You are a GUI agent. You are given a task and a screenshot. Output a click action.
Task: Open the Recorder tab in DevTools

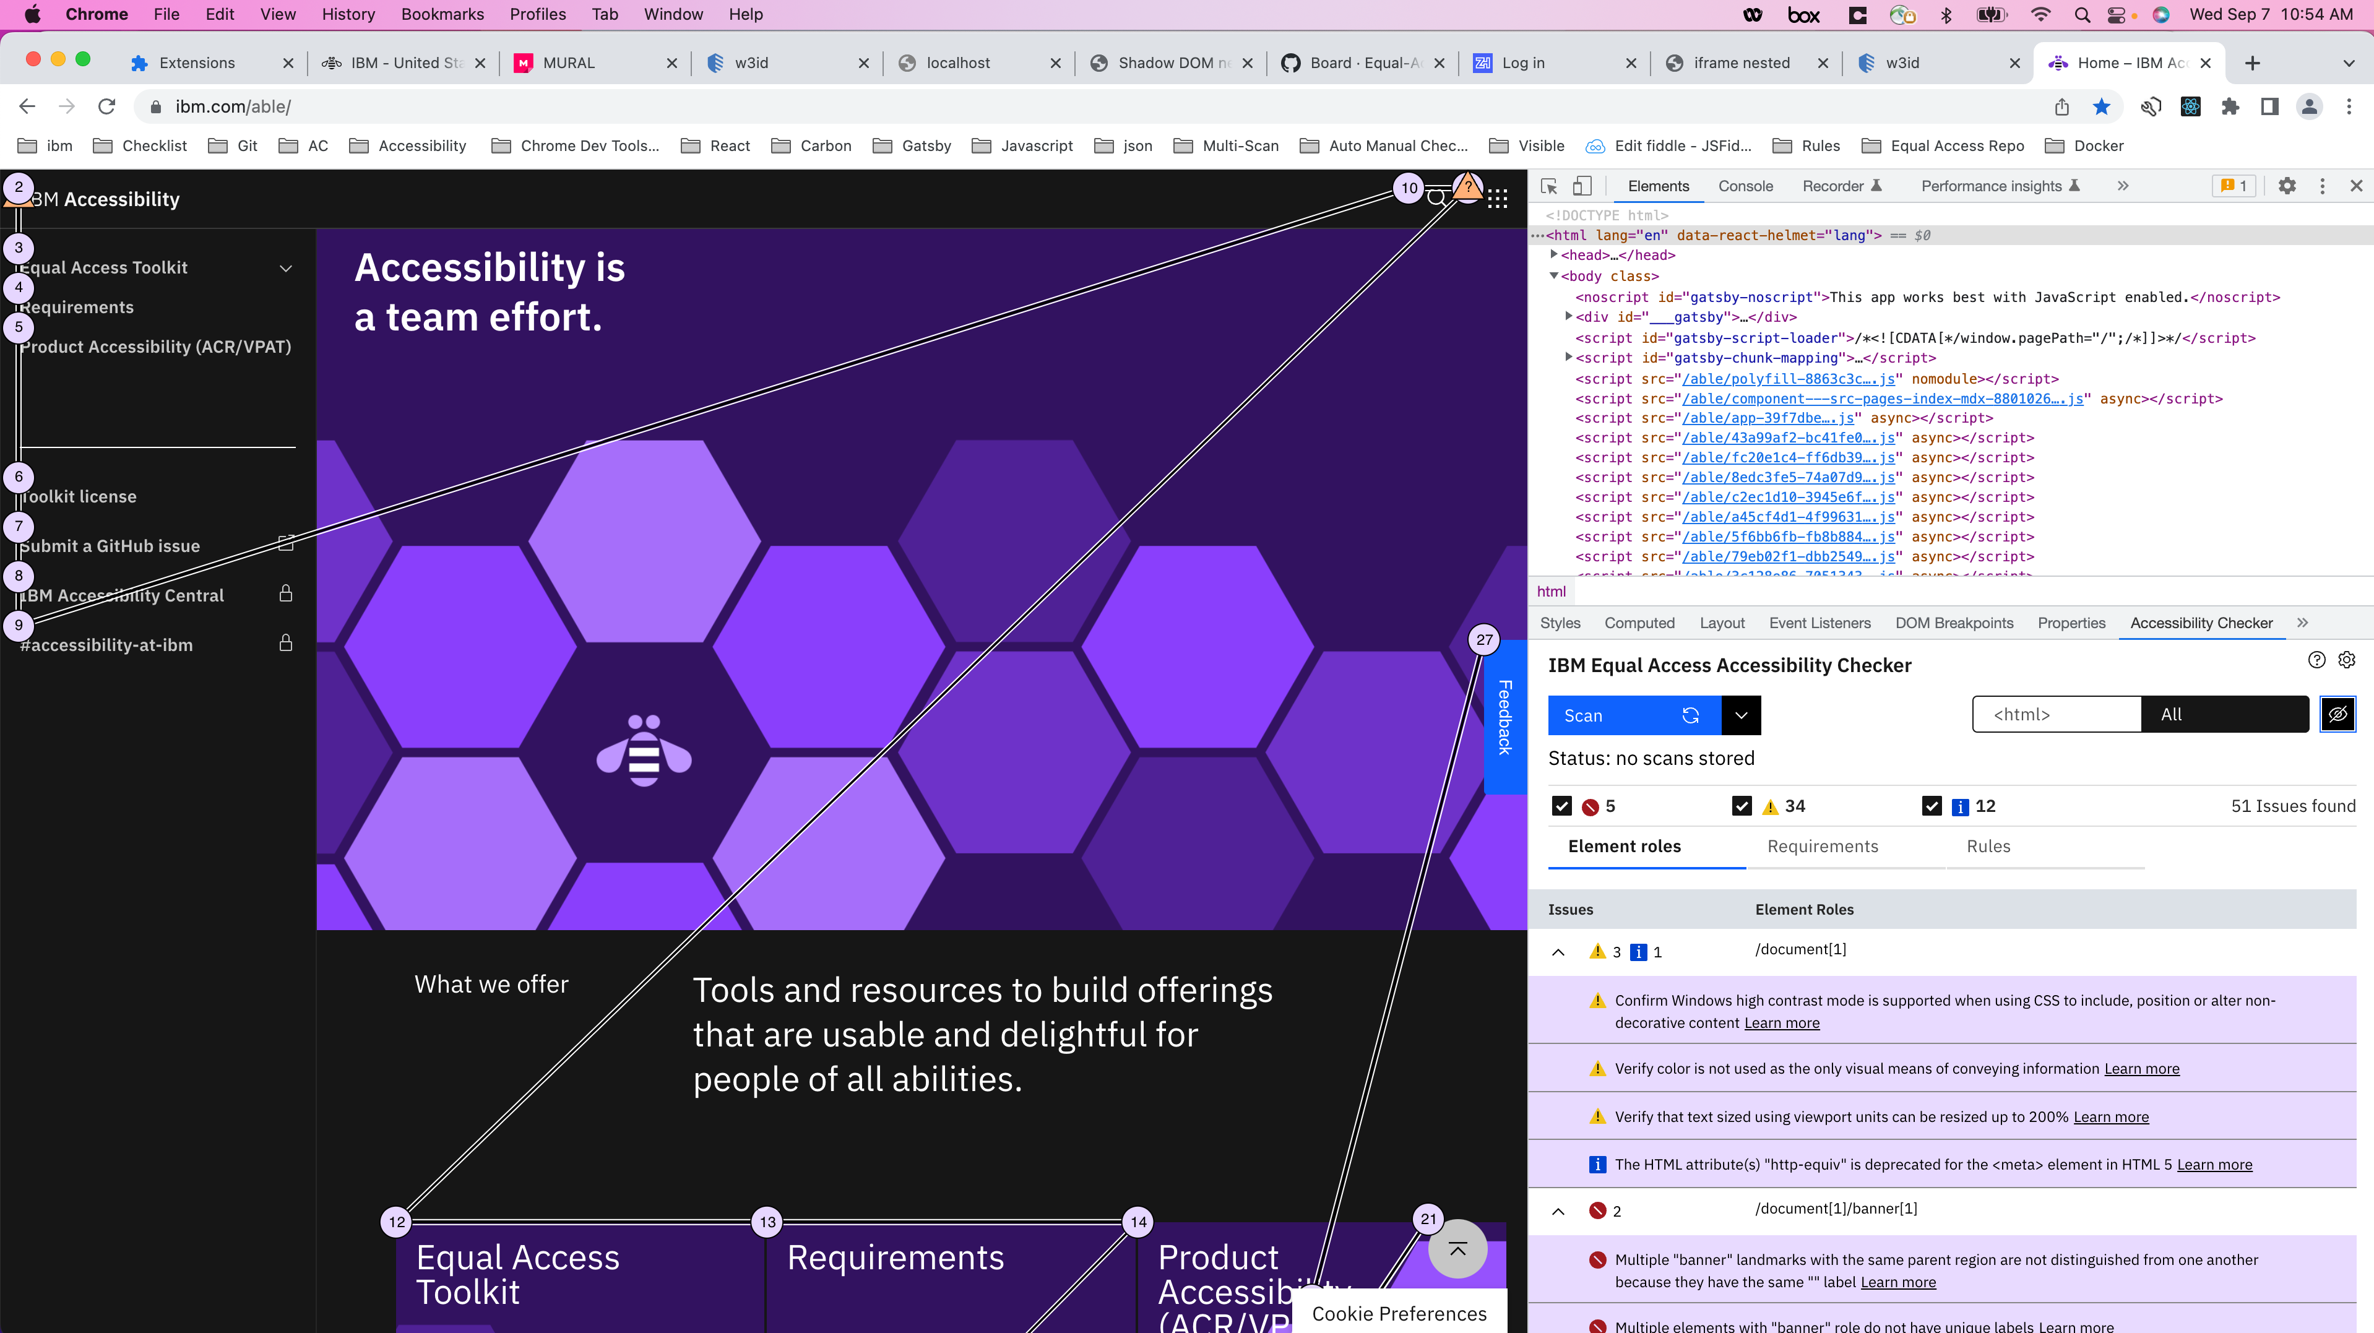[1841, 186]
